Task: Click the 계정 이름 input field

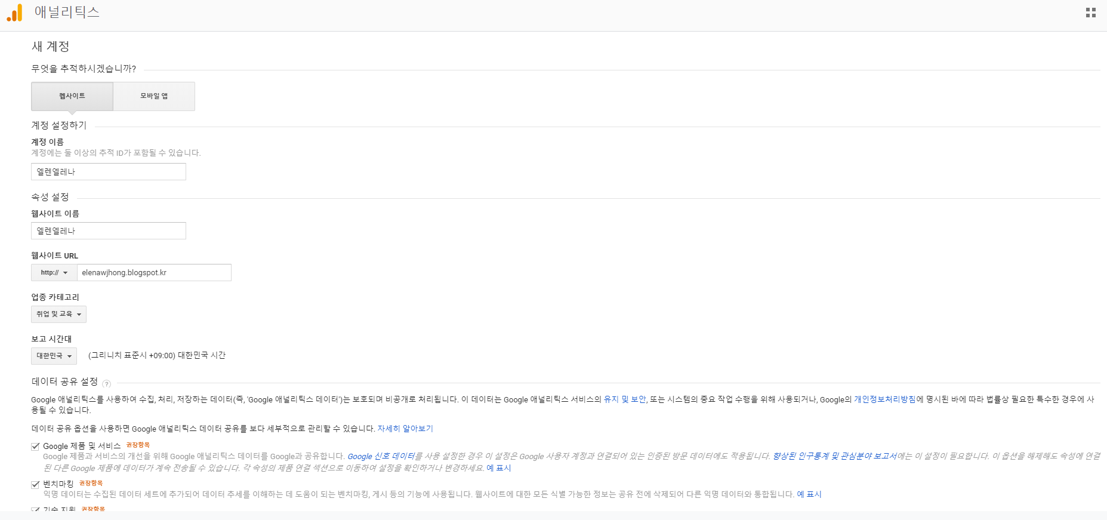Action: (109, 172)
